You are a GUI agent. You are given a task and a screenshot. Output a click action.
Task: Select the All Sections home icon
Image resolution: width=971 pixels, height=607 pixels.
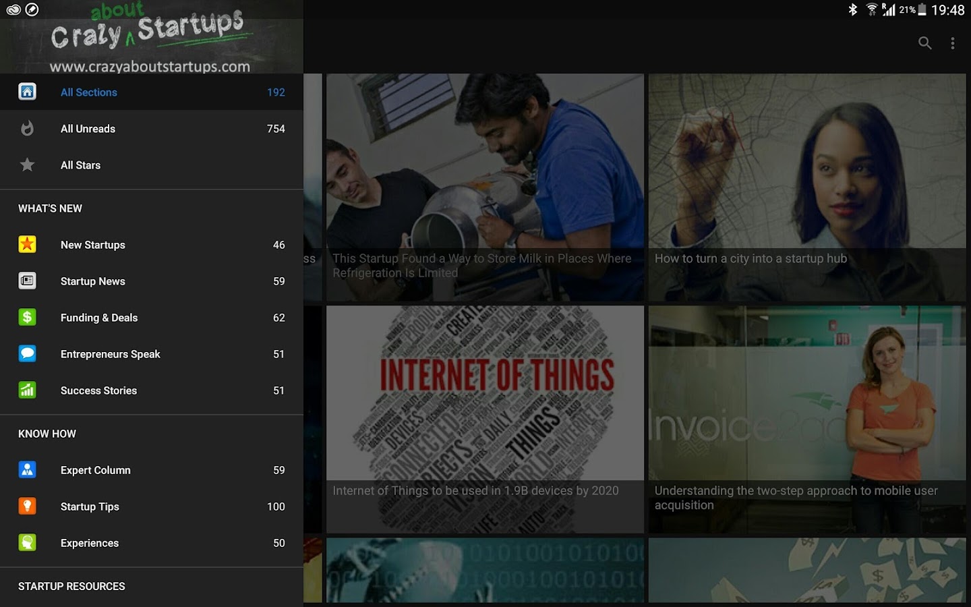point(27,92)
